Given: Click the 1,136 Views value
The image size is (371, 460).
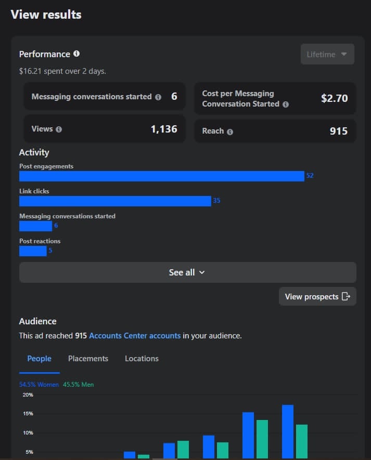Looking at the screenshot, I should click(x=164, y=129).
